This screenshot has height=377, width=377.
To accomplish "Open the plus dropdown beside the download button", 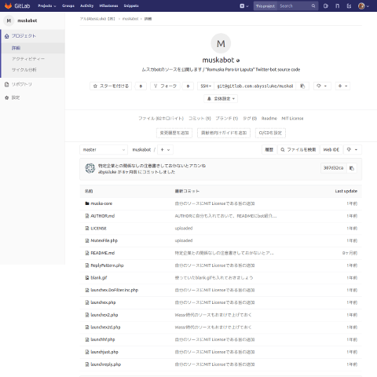I will [x=342, y=86].
